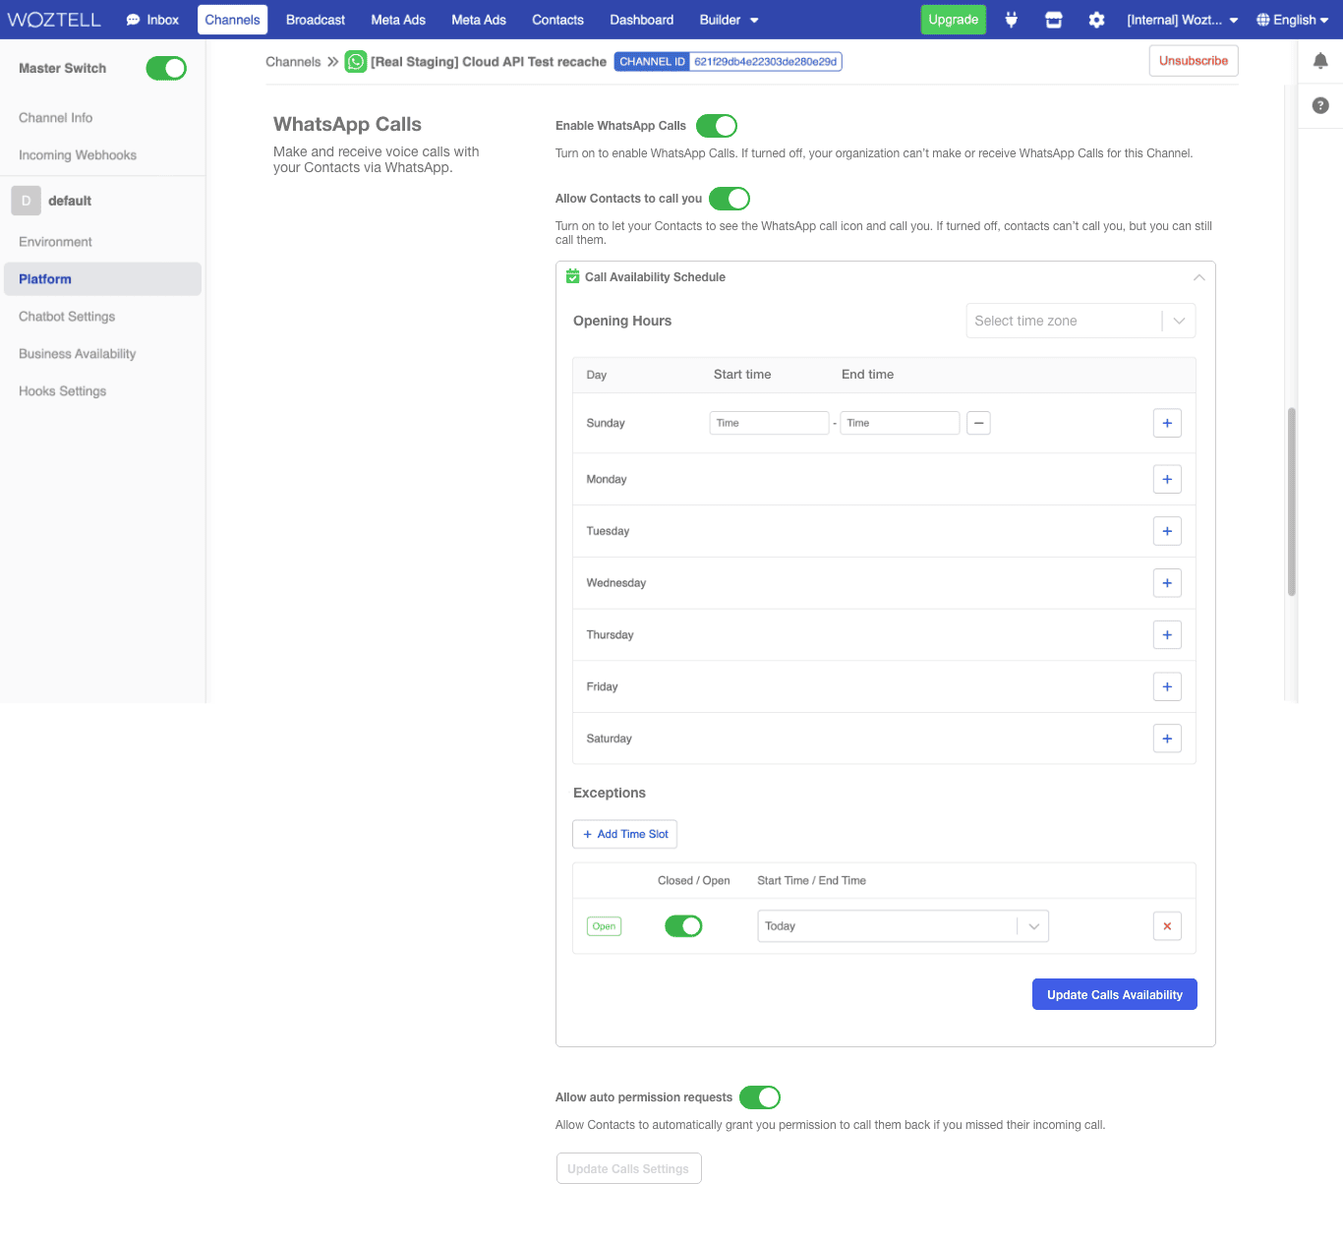The image size is (1343, 1242).
Task: Remove the Sunday time slot
Action: (978, 423)
